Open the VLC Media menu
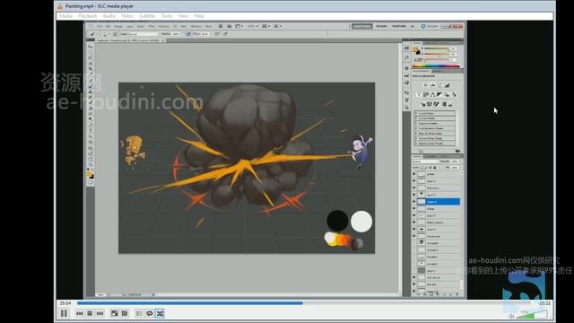Viewport: 574px width, 323px height. (65, 16)
